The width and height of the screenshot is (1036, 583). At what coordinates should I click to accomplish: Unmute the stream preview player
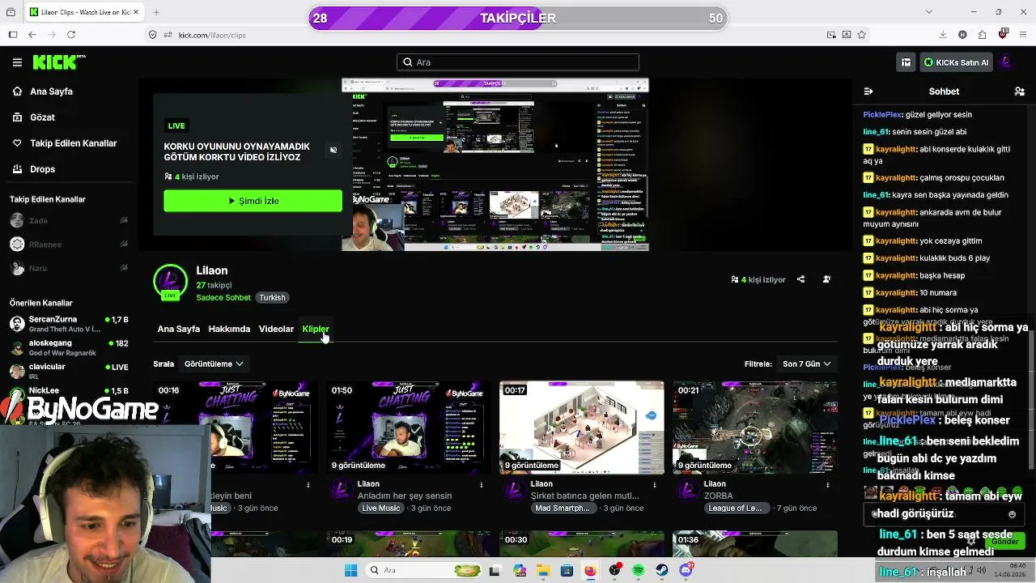click(333, 150)
